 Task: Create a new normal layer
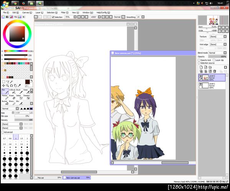click(x=201, y=67)
